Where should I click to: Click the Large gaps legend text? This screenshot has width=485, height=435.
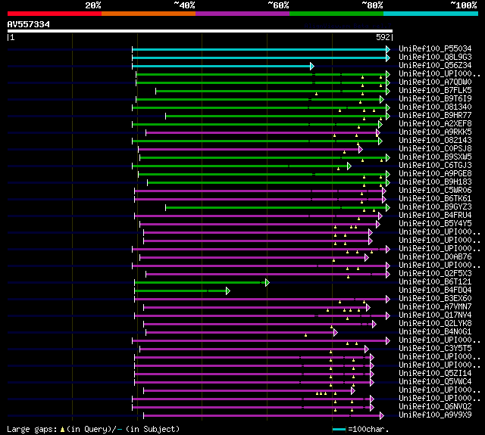pyautogui.click(x=32, y=429)
